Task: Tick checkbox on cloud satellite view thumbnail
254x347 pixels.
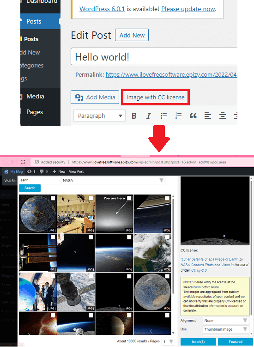Action: pos(167,237)
